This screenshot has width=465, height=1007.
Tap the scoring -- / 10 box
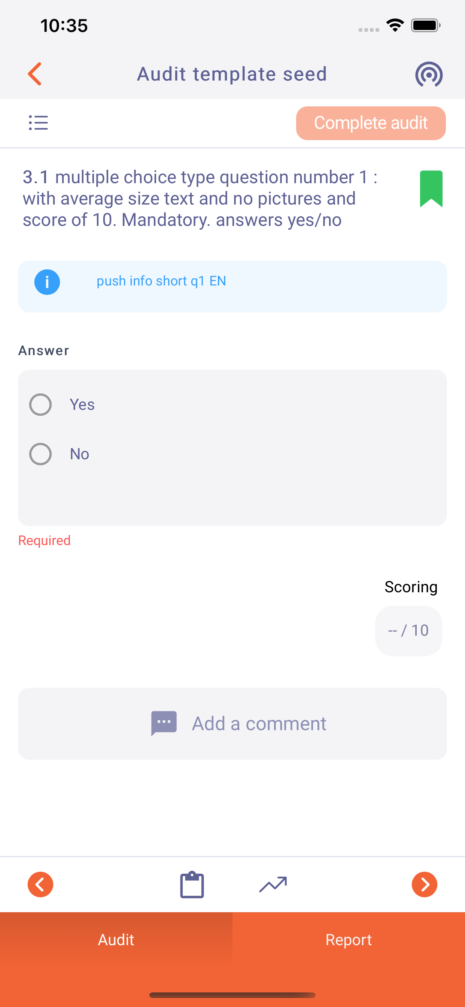[409, 630]
